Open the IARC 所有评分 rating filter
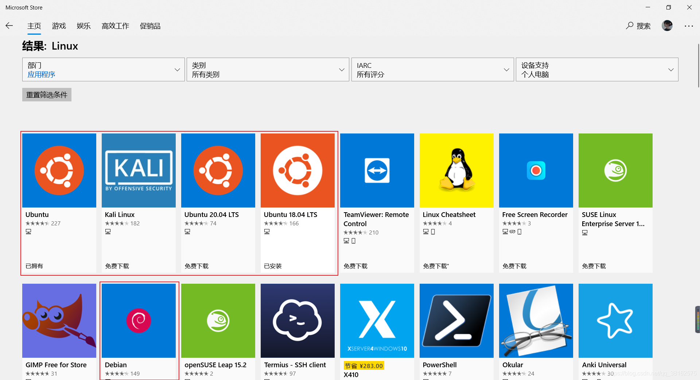The image size is (700, 380). click(432, 69)
